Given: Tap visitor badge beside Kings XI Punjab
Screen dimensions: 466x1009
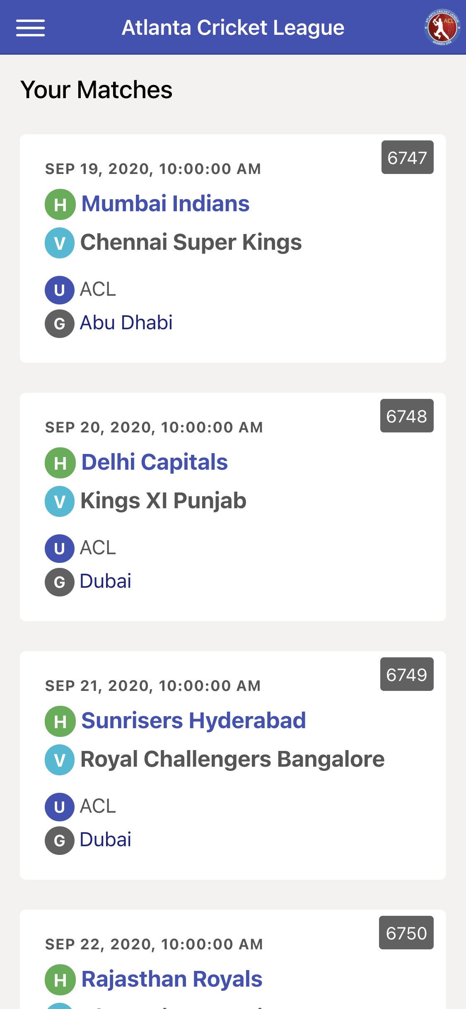Looking at the screenshot, I should click(x=60, y=501).
